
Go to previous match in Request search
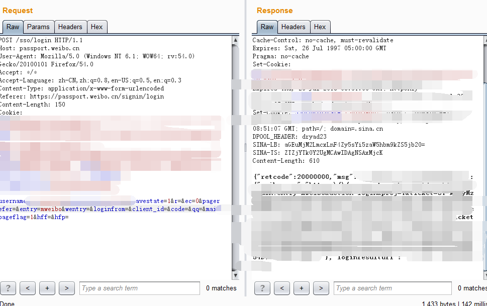click(x=28, y=288)
